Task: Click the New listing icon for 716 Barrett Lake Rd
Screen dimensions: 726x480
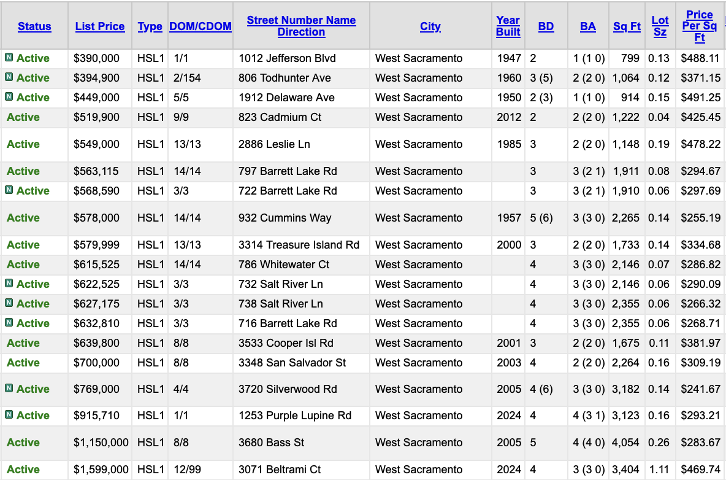Action: (x=9, y=322)
